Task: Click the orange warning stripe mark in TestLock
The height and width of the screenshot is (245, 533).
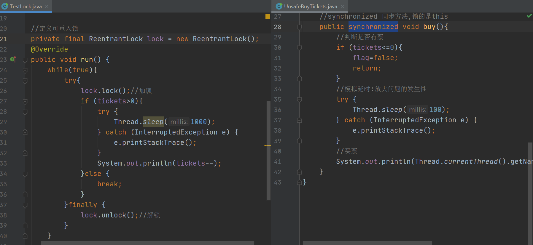Action: coord(268,145)
